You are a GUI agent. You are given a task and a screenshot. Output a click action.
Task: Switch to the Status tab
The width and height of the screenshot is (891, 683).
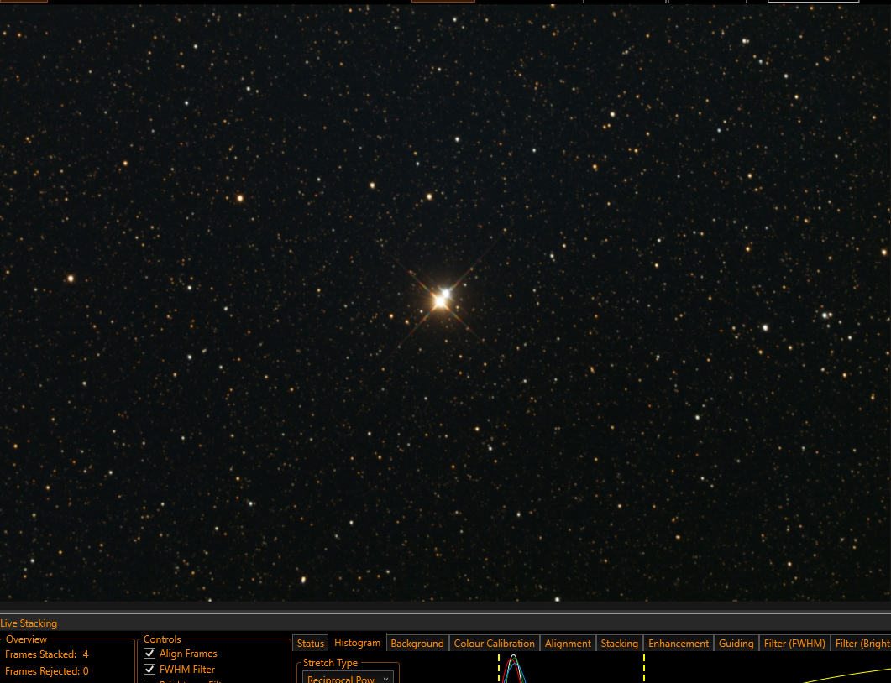point(310,644)
